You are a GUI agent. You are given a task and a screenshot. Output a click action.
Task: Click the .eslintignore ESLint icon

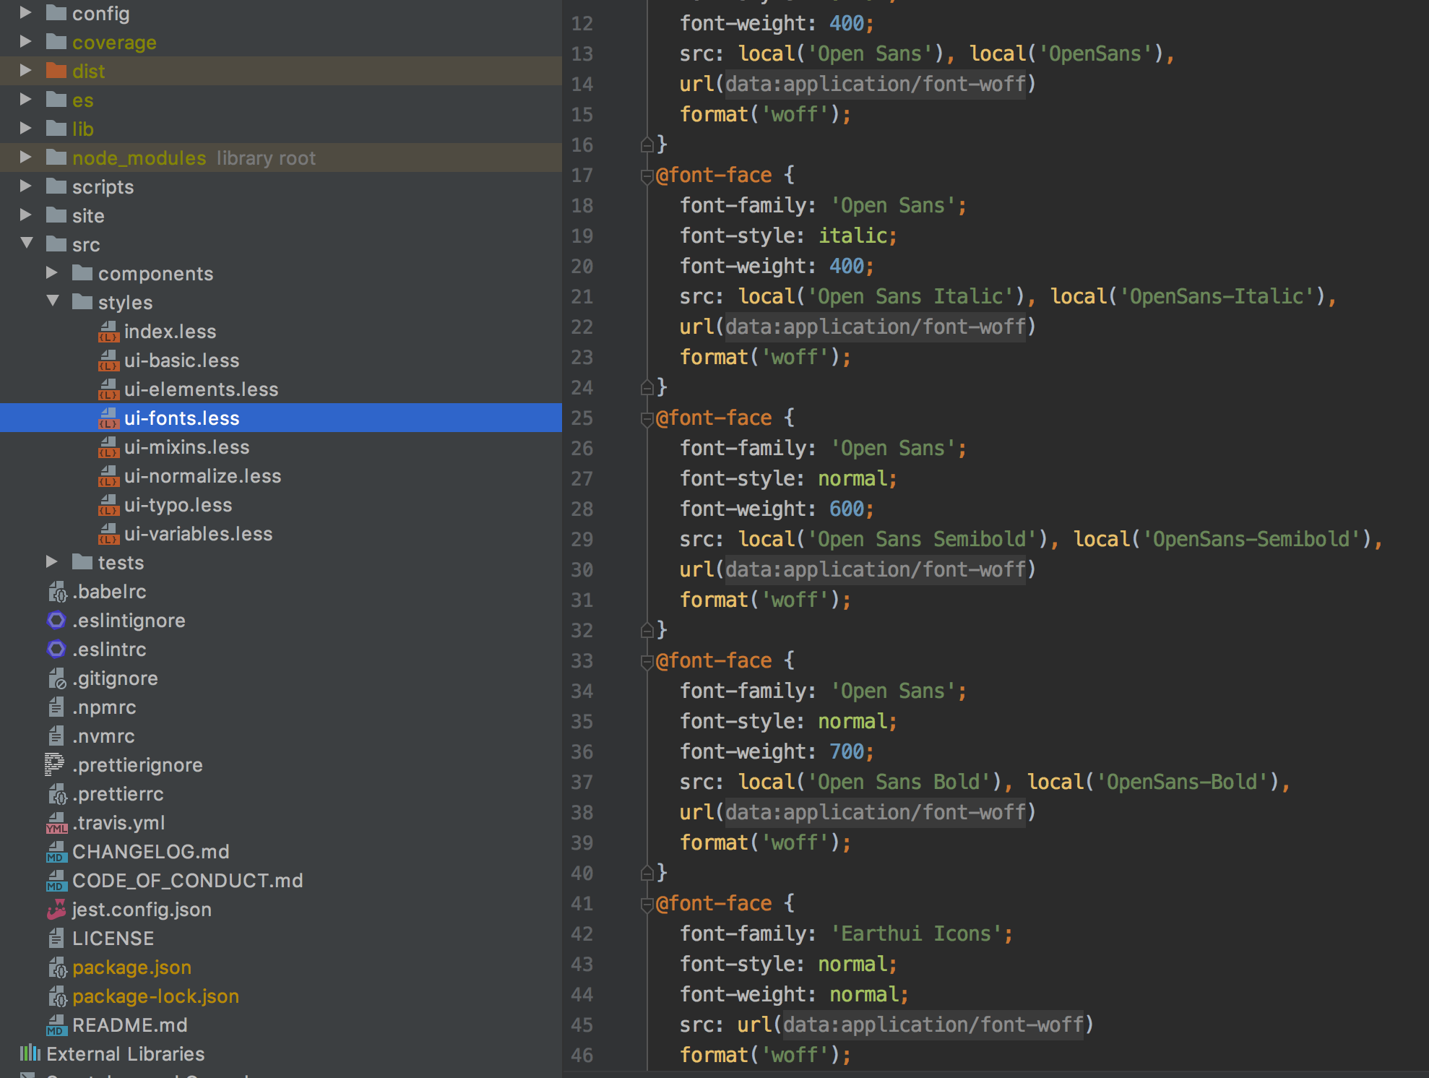[x=56, y=620]
